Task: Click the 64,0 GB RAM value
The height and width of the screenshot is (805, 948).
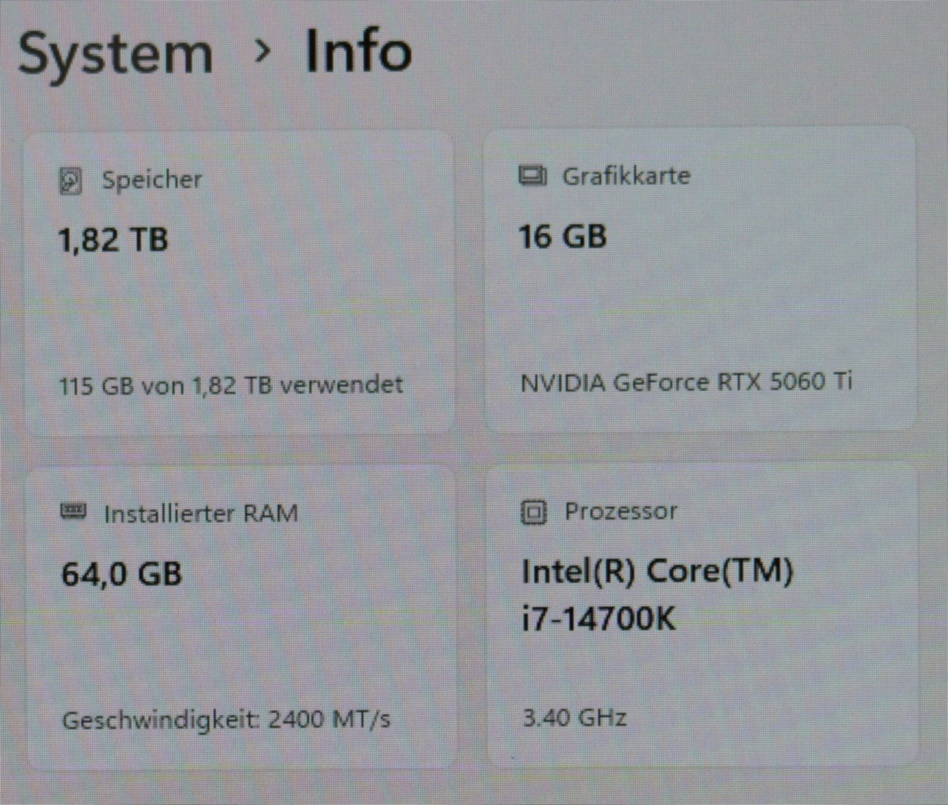Action: coord(121,574)
